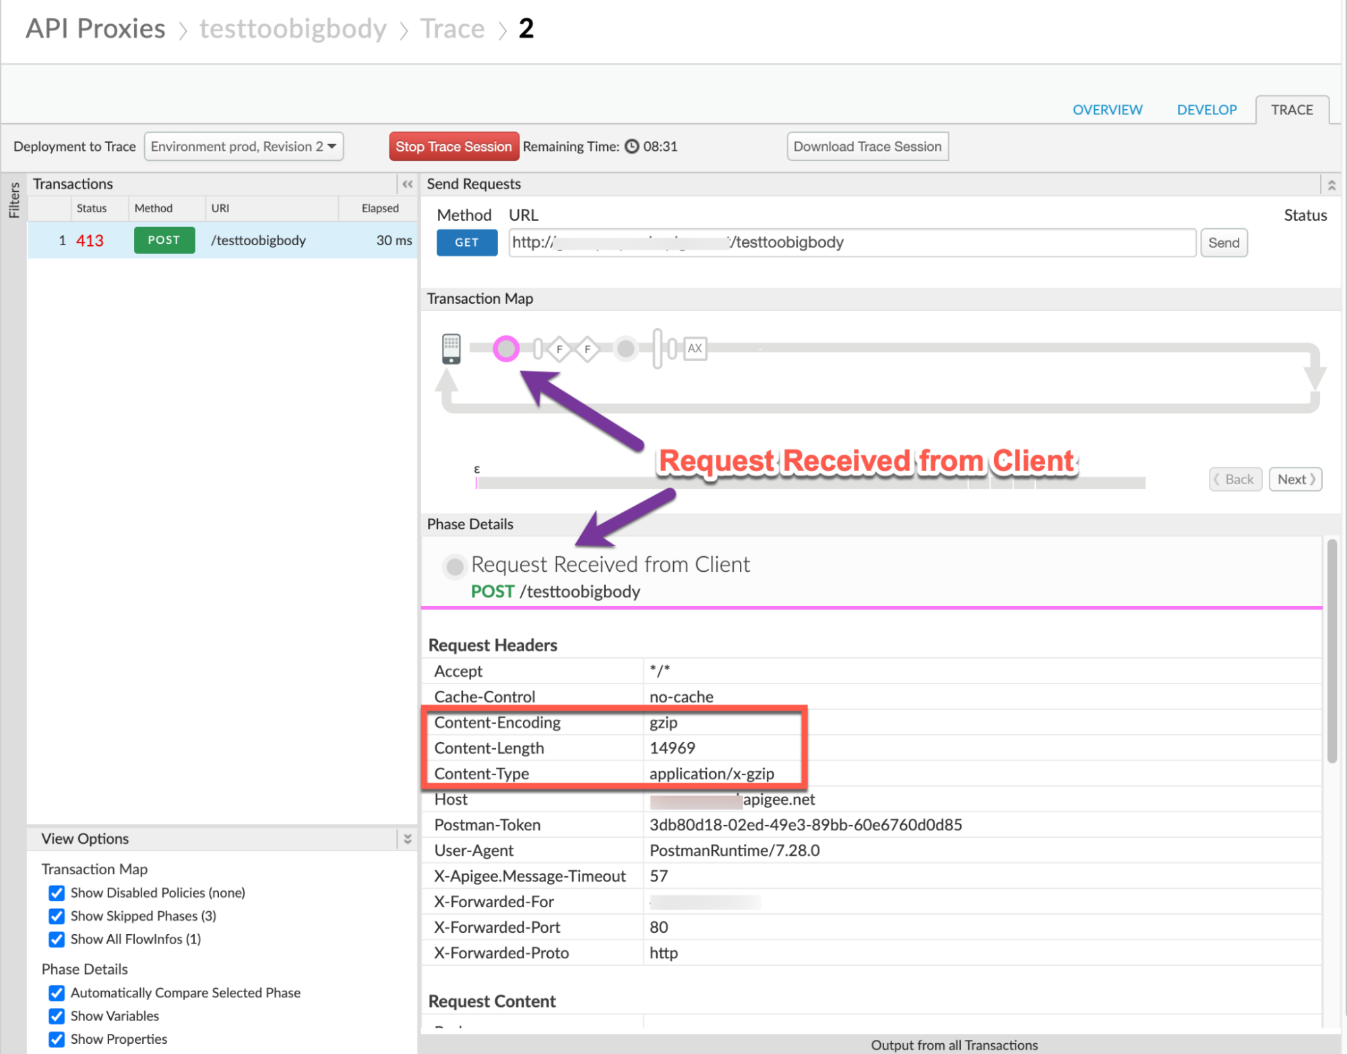The height and width of the screenshot is (1054, 1347).
Task: Collapse the View Options panel
Action: [x=407, y=839]
